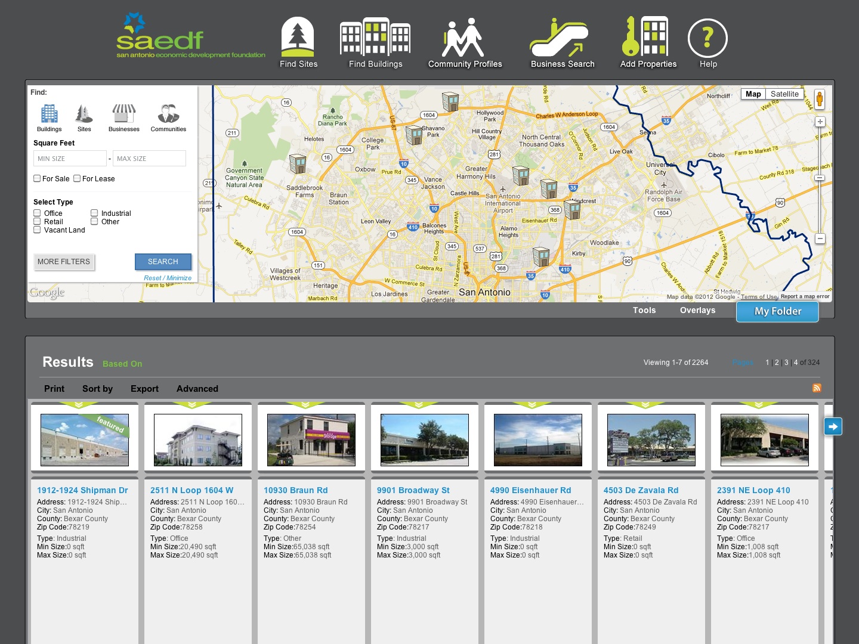Enable the Retail type checkbox
Image resolution: width=859 pixels, height=644 pixels.
37,221
